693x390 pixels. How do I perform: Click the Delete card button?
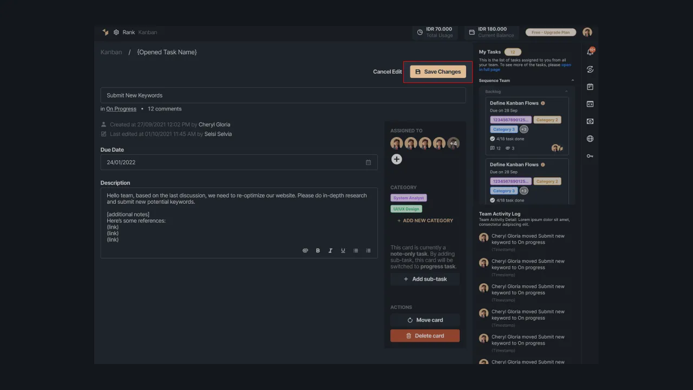pyautogui.click(x=425, y=336)
